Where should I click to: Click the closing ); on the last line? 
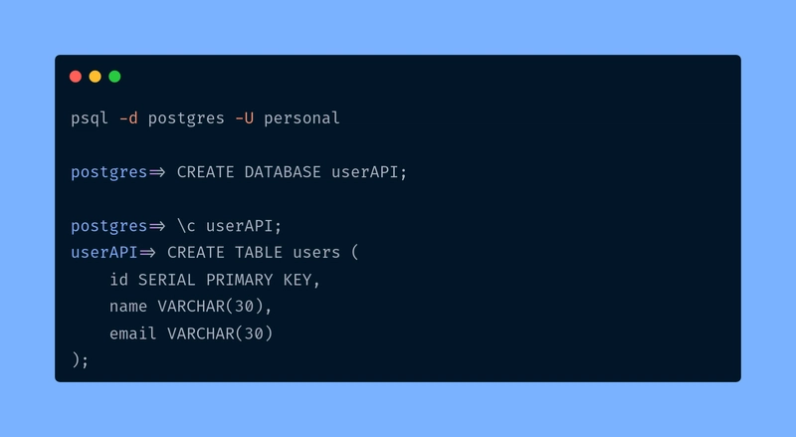click(x=81, y=360)
